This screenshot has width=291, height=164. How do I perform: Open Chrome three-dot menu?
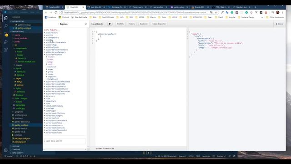[x=282, y=12]
